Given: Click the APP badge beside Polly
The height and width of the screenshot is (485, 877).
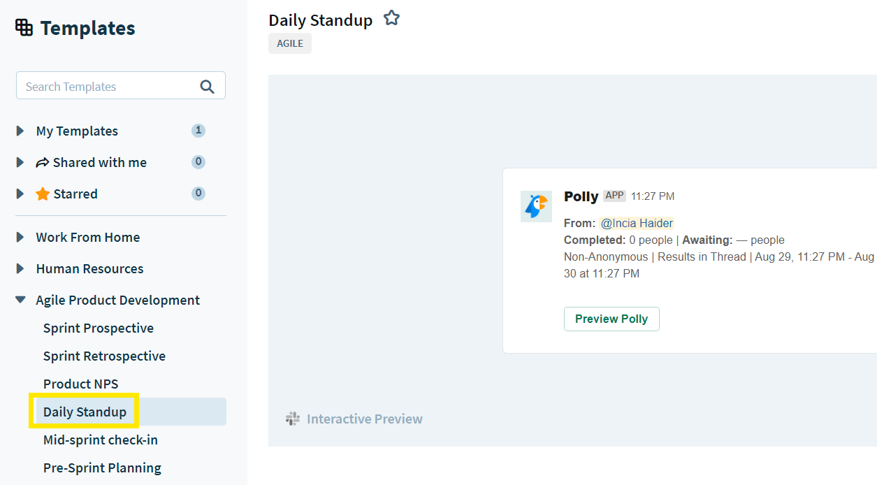Looking at the screenshot, I should click(x=614, y=196).
